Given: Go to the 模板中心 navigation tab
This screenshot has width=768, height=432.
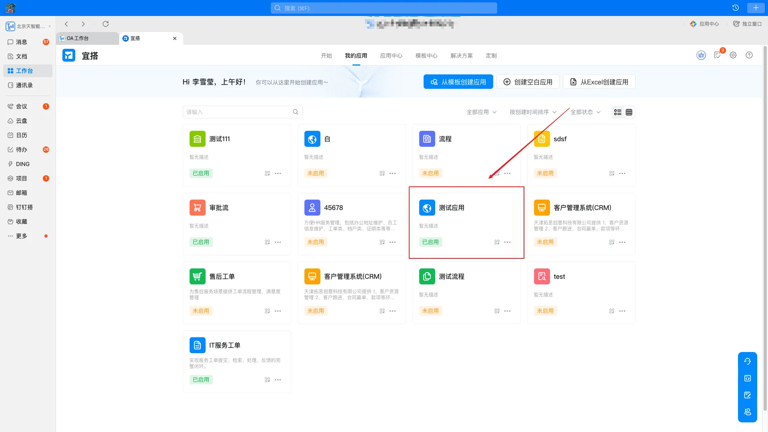Looking at the screenshot, I should [x=426, y=56].
